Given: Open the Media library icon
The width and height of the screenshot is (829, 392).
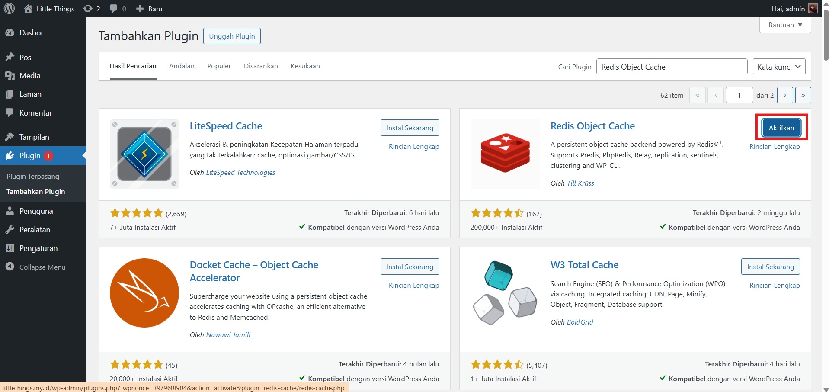Looking at the screenshot, I should 11,75.
